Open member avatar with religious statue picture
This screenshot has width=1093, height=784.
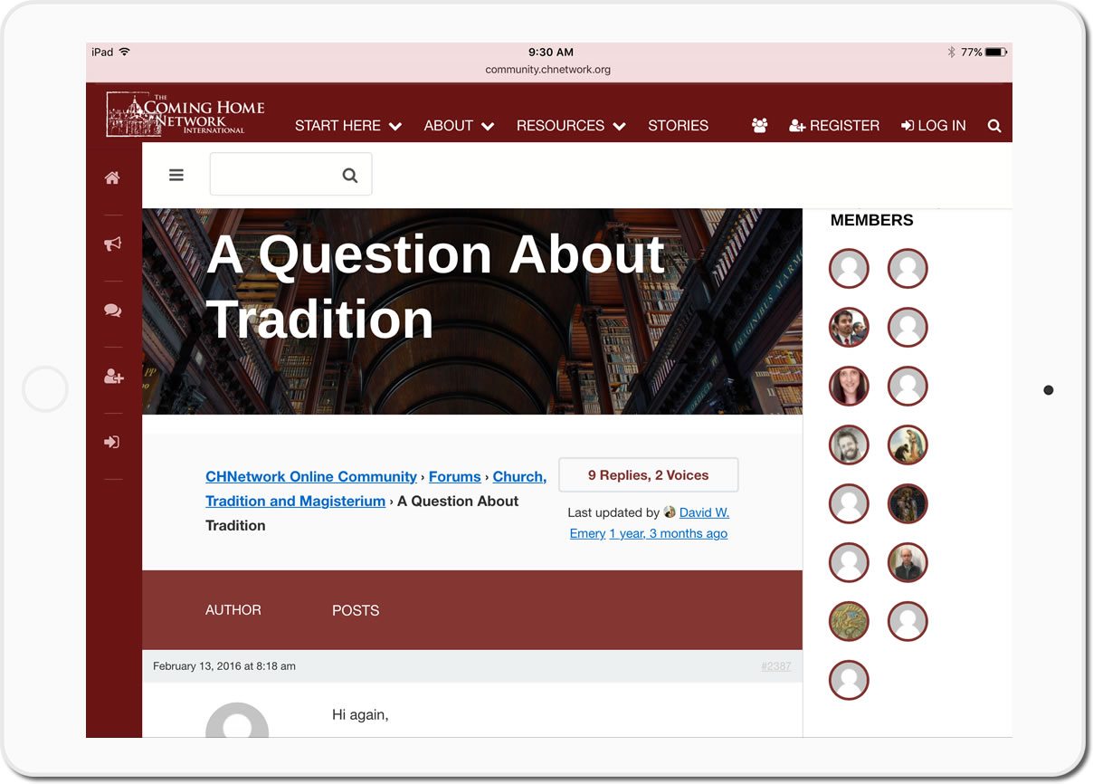[908, 445]
